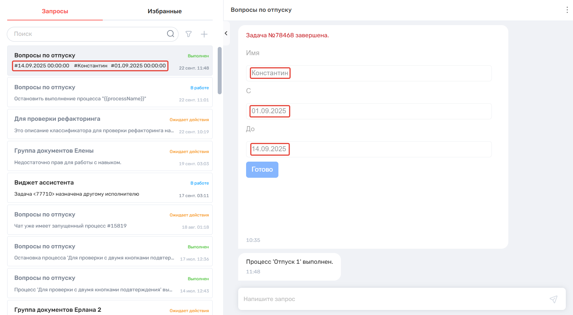The image size is (573, 315).
Task: Open the Виджет ассистента request
Action: pyautogui.click(x=110, y=188)
